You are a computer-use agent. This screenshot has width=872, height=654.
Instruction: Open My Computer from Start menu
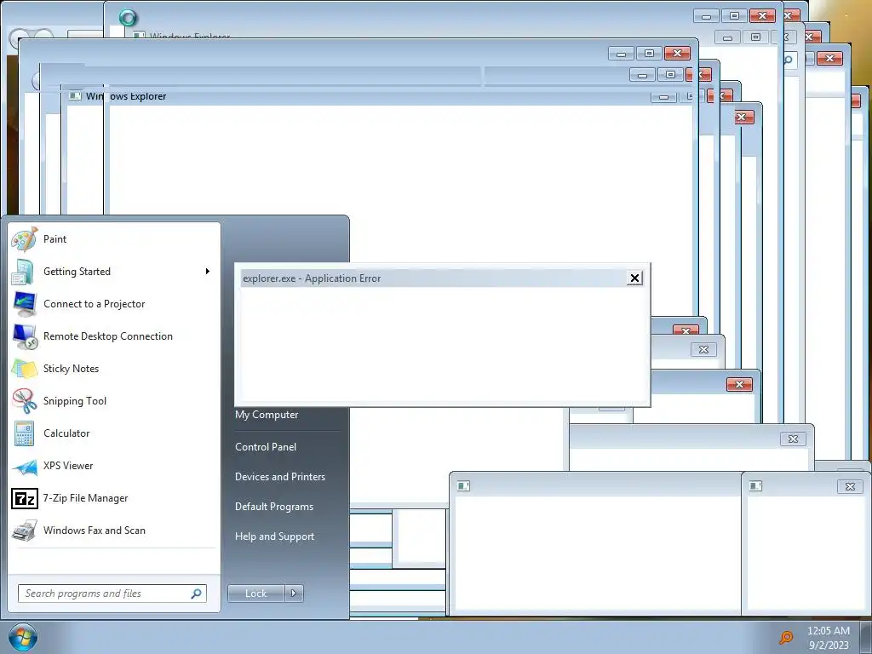[267, 415]
